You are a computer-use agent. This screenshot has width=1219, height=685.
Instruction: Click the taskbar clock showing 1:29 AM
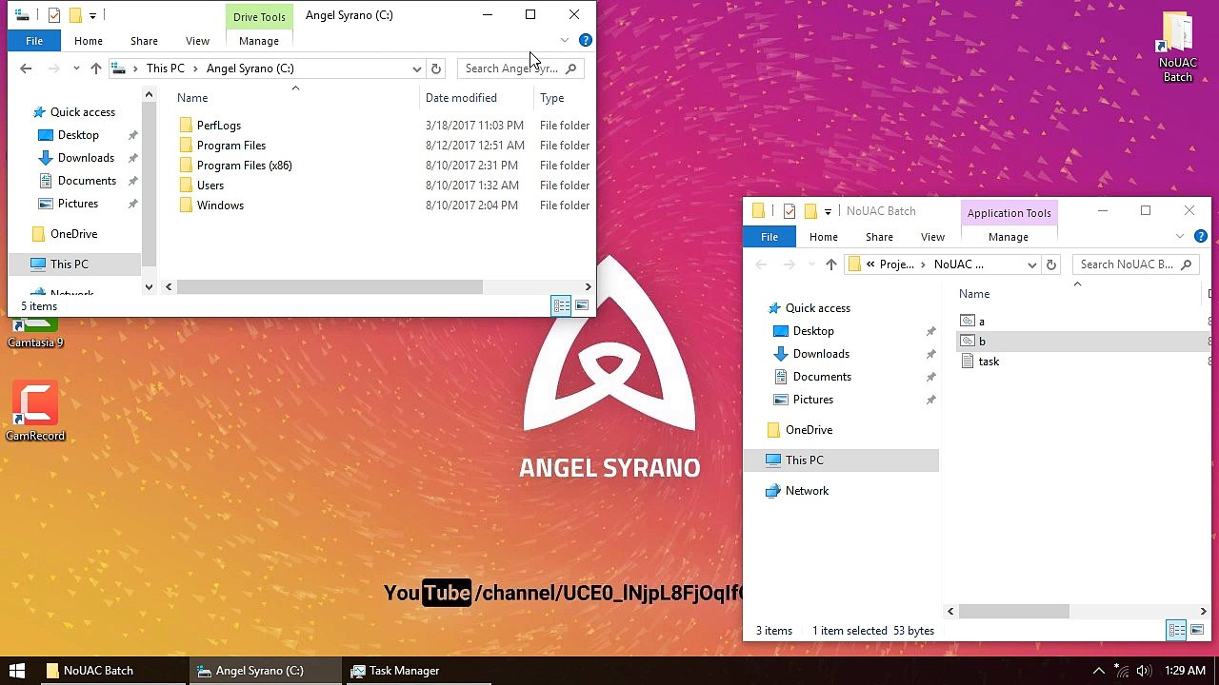pyautogui.click(x=1185, y=671)
